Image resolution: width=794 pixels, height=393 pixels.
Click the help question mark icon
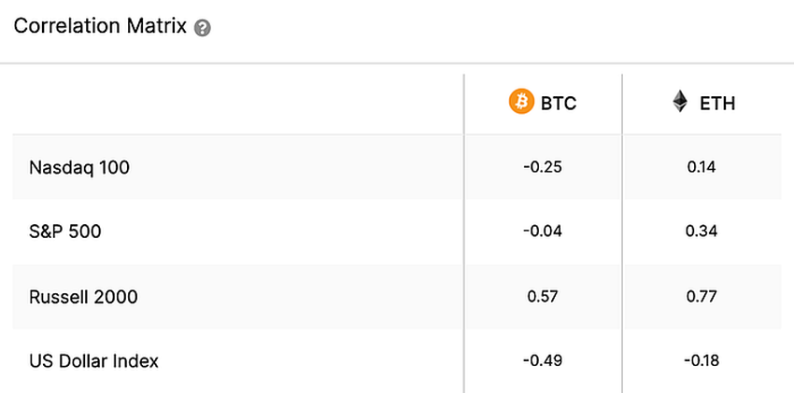tap(202, 27)
